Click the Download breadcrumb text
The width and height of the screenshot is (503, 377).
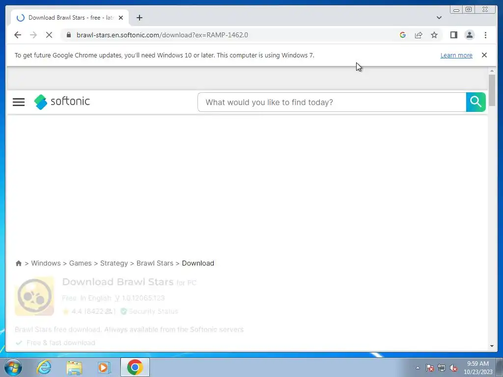tap(198, 263)
